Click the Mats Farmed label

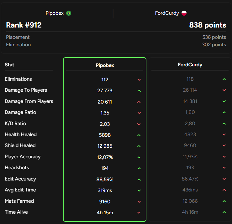[x=19, y=201]
